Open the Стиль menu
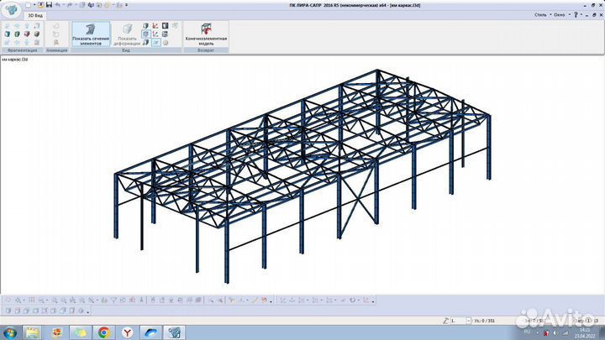Image resolution: width=605 pixels, height=340 pixels. [550, 15]
